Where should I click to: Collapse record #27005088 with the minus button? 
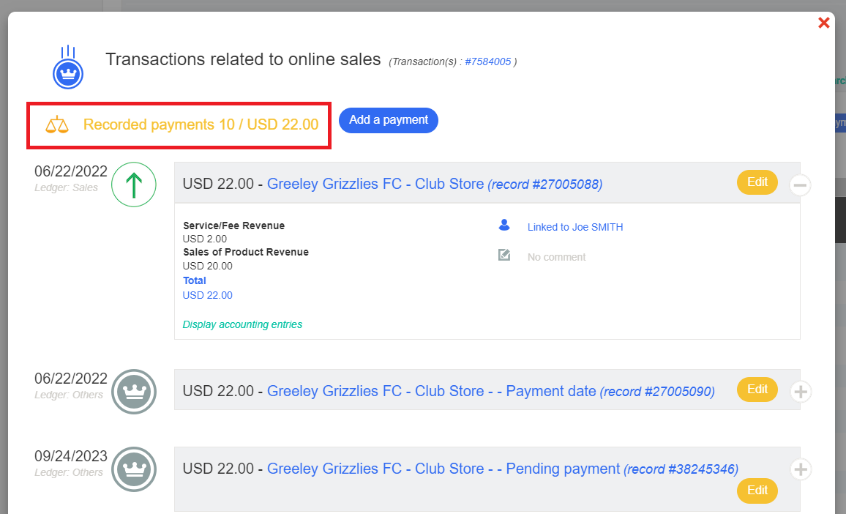tap(801, 186)
